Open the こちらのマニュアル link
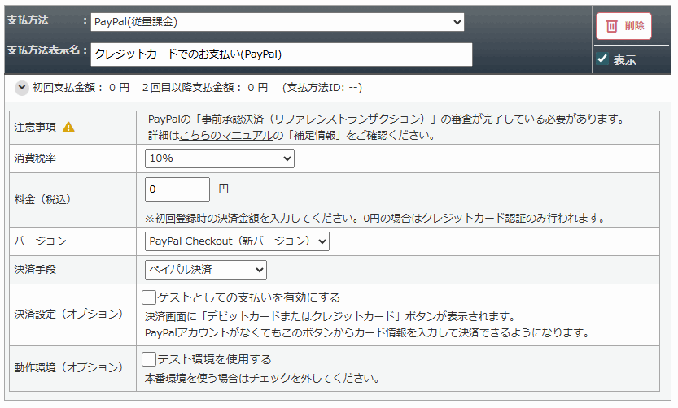The height and width of the screenshot is (408, 678). pos(225,136)
